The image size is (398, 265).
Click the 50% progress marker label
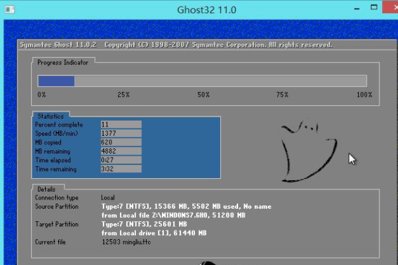click(204, 95)
